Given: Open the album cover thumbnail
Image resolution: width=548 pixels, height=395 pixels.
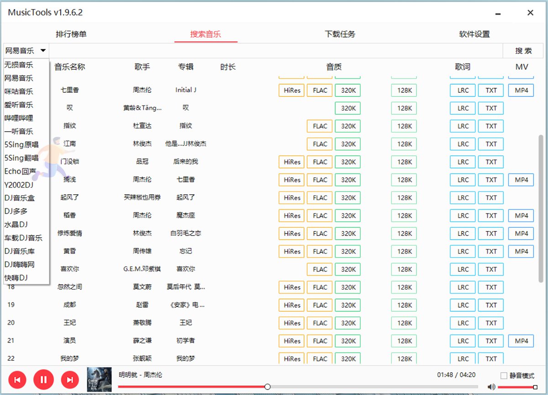Looking at the screenshot, I should [99, 379].
